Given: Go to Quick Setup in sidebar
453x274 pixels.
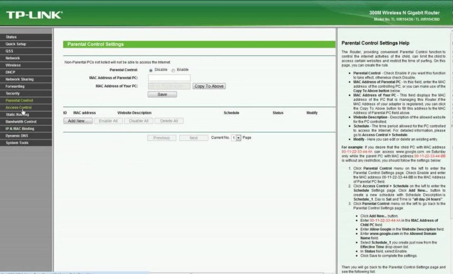Looking at the screenshot, I should coord(16,44).
